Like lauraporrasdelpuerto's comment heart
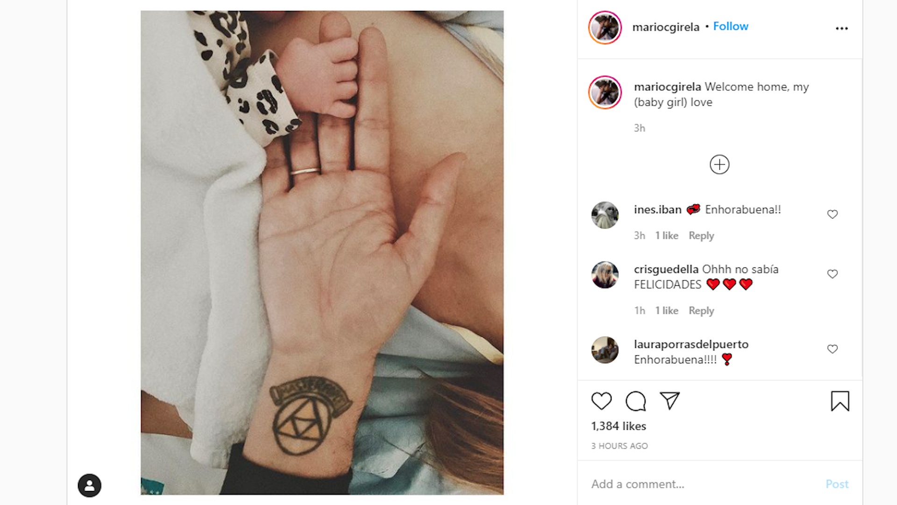Viewport: 897px width, 505px height. (x=833, y=349)
